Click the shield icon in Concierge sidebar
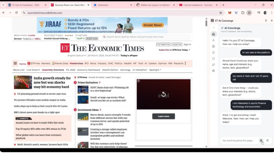 click(213, 59)
